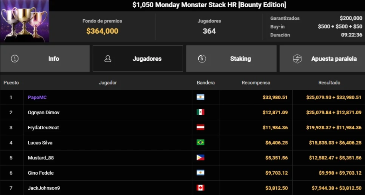The height and width of the screenshot is (195, 365).
Task: Open the Info tab
Action: [45, 58]
